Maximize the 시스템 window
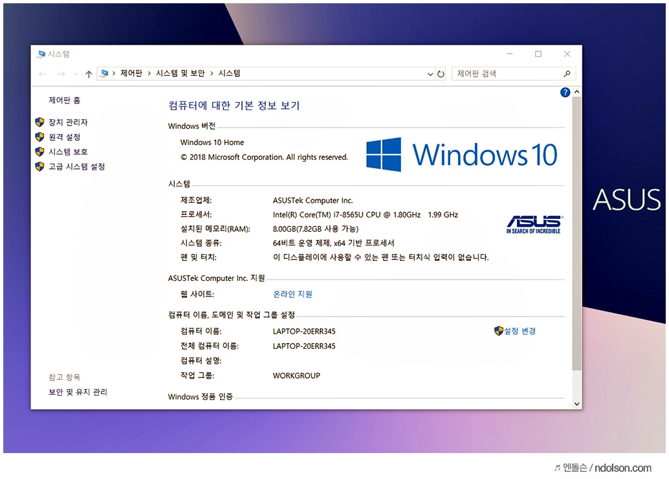This screenshot has height=479, width=669. [x=538, y=54]
